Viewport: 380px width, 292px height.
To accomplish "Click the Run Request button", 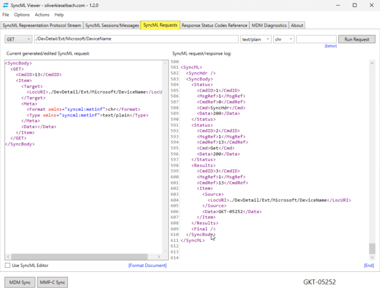I will pyautogui.click(x=357, y=39).
